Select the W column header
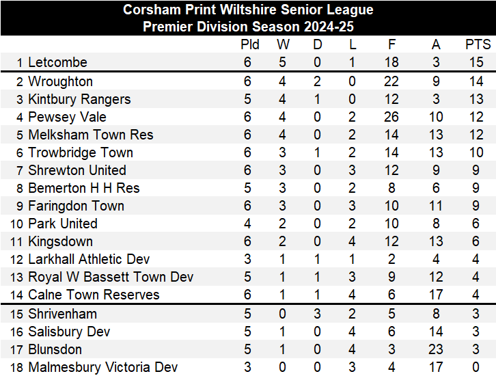Viewport: 496px width, 376px height. click(x=283, y=44)
